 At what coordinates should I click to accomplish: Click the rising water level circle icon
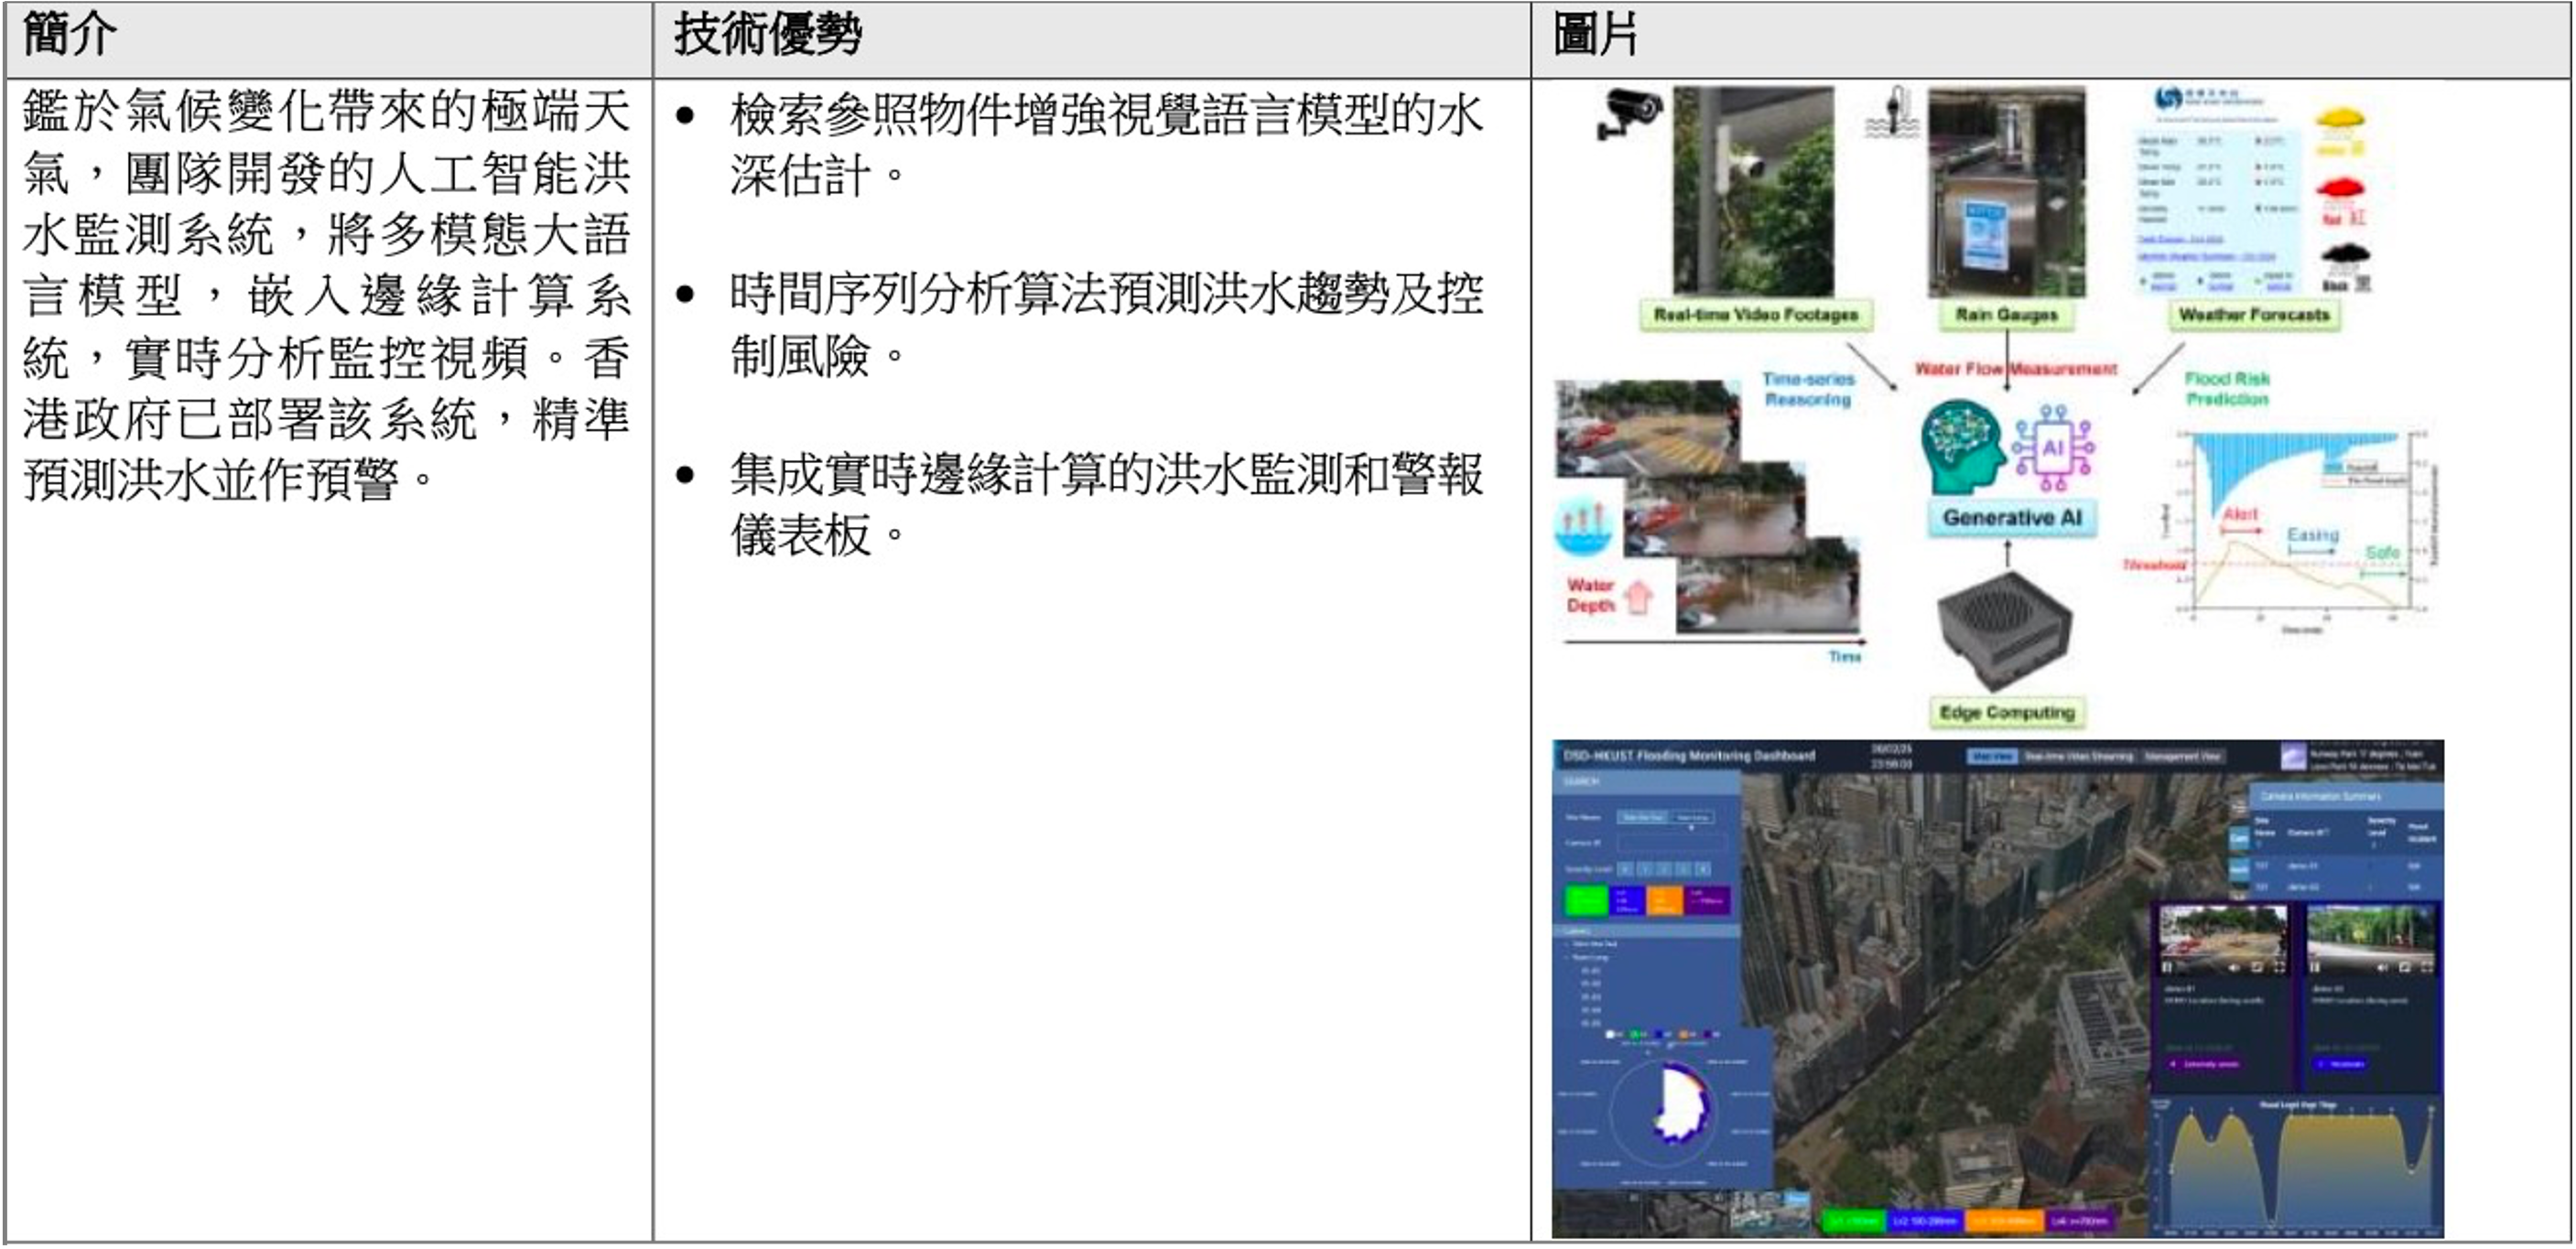tap(1583, 526)
